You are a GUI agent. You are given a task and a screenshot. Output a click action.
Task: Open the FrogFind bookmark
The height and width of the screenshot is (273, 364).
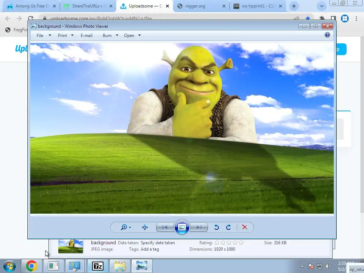[x=16, y=30]
